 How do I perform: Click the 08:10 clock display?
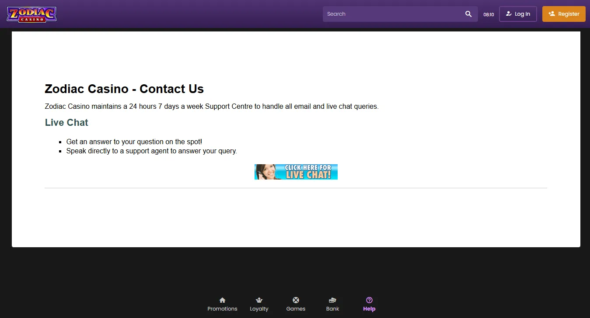pyautogui.click(x=489, y=14)
